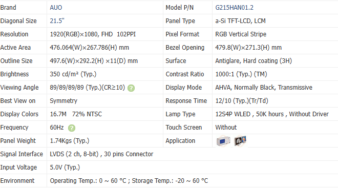
Task: Click the help icon next to 60Hz
Action: point(72,128)
